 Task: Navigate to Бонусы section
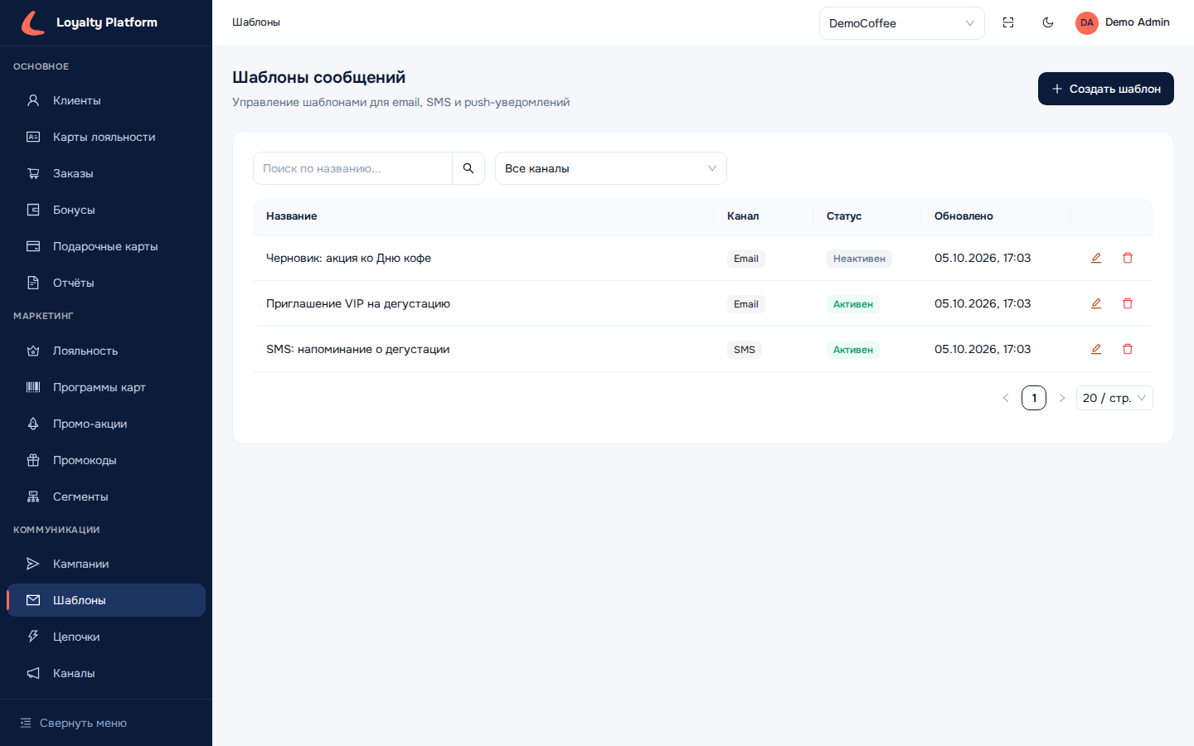[x=106, y=210]
